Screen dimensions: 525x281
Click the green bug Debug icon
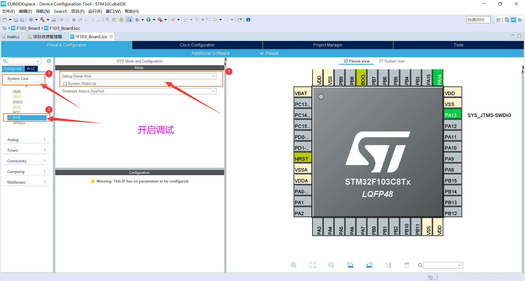(137, 20)
